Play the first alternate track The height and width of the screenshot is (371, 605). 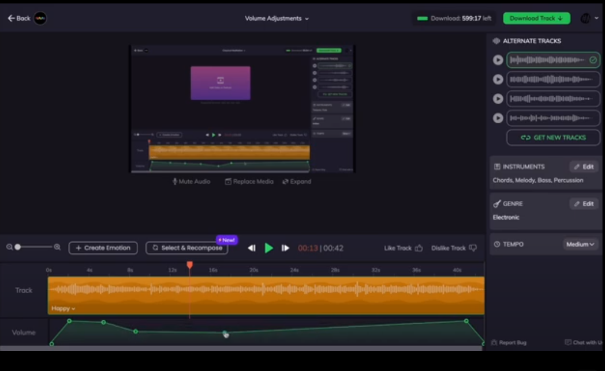pyautogui.click(x=498, y=59)
